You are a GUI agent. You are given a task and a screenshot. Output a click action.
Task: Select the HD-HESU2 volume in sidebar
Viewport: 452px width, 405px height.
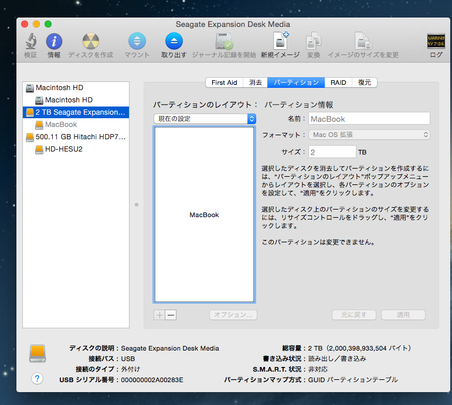coord(63,149)
